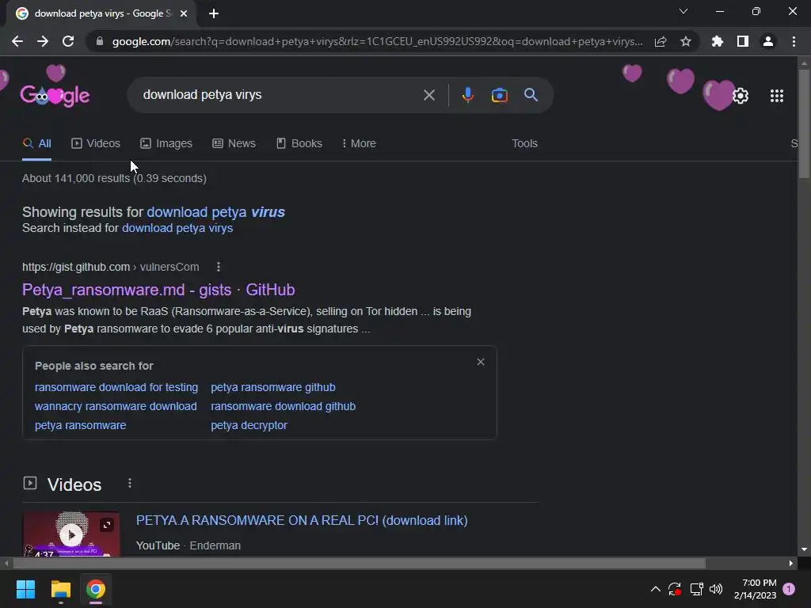Open the Extensions puzzle icon
Image resolution: width=811 pixels, height=608 pixels.
(x=718, y=41)
